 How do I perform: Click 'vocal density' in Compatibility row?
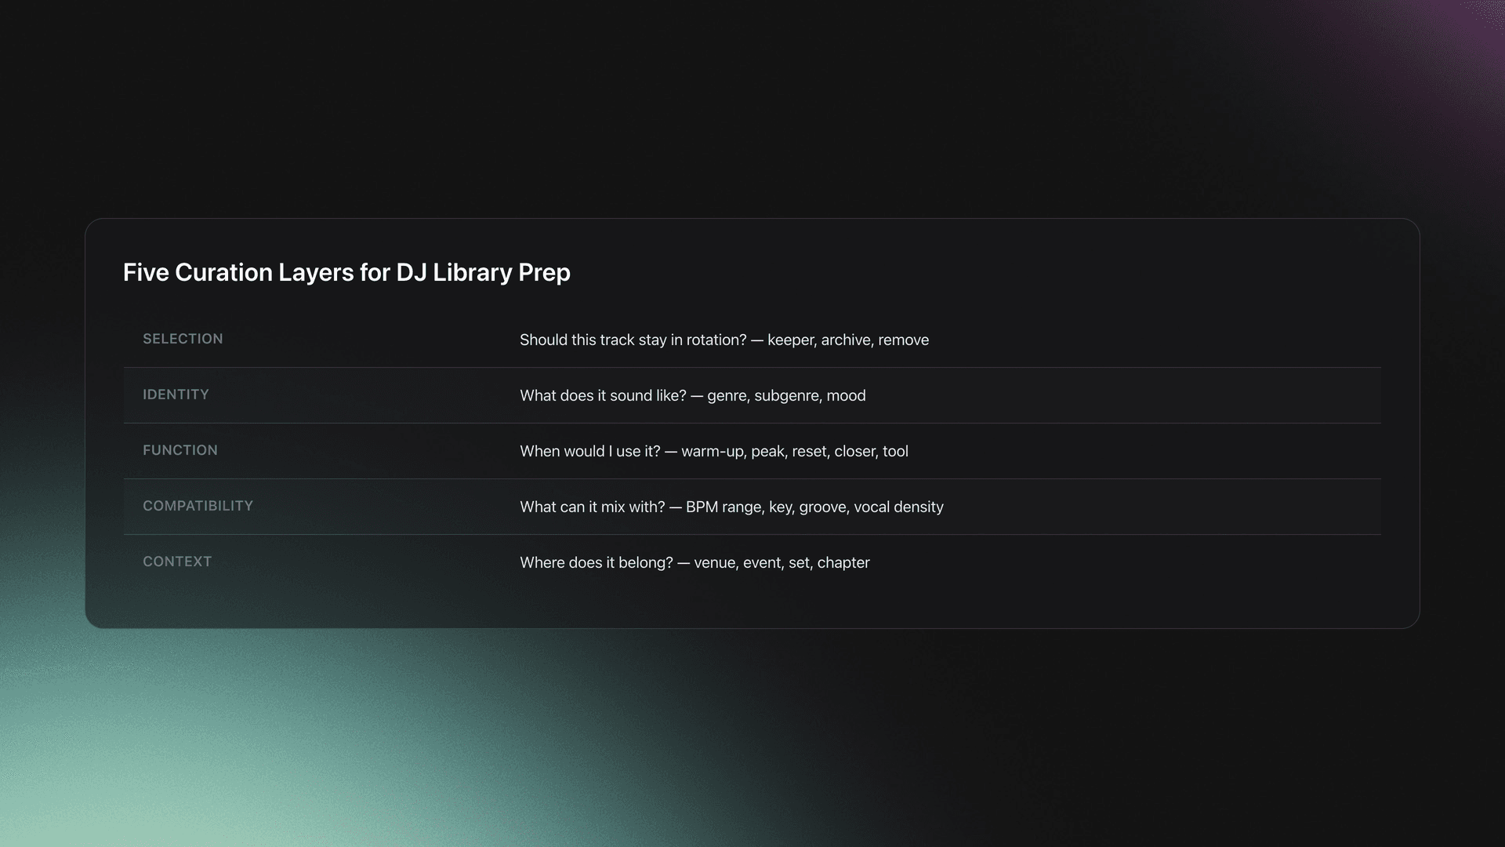point(898,507)
